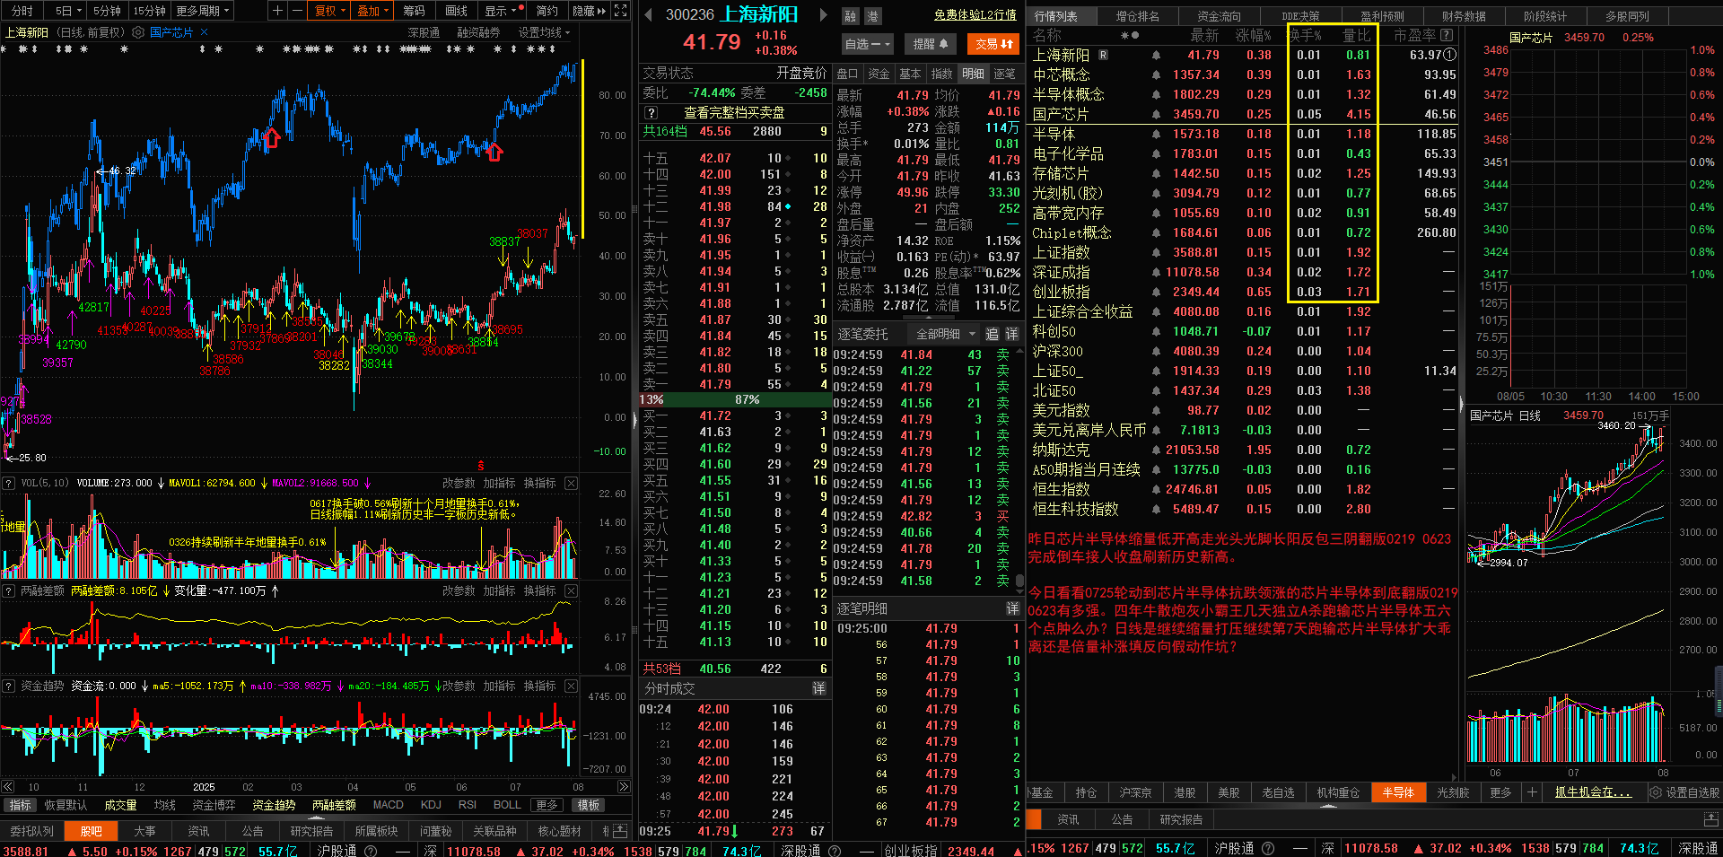Toggle 均线 moving average indicator

tap(164, 805)
